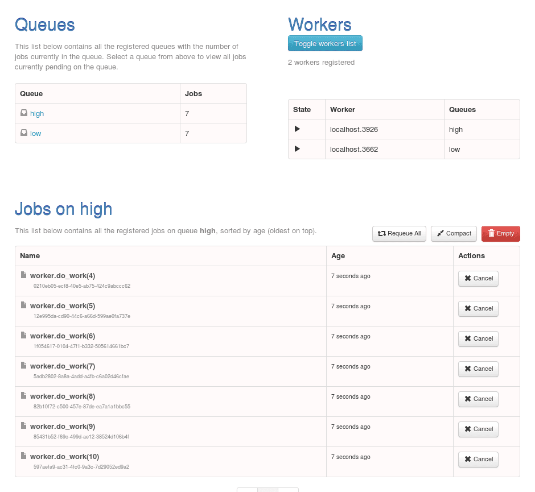Click job name worker.do_work(5)

63,306
